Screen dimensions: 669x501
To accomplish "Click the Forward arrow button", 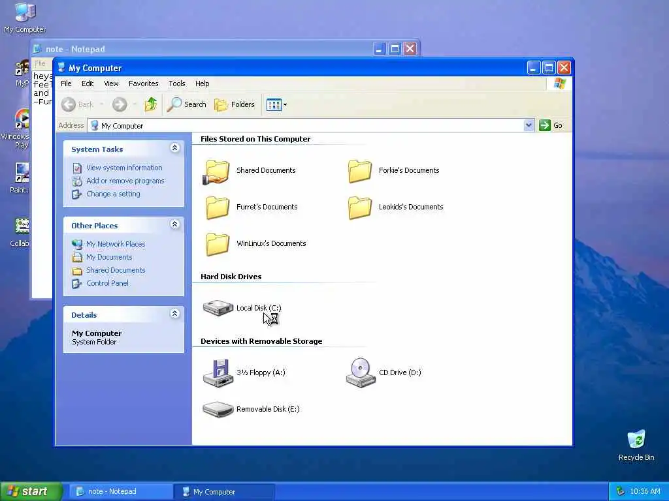I will click(x=120, y=104).
